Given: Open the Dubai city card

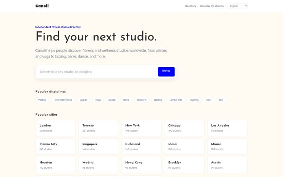Looking at the screenshot, I should 184,146.
